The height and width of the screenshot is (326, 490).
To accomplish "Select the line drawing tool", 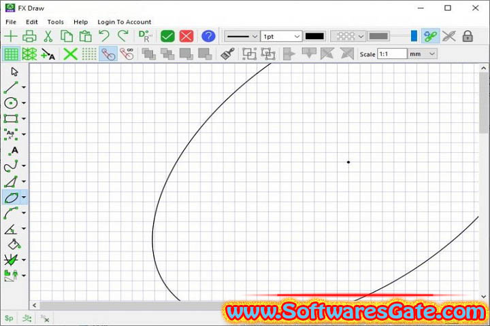I will pyautogui.click(x=11, y=88).
